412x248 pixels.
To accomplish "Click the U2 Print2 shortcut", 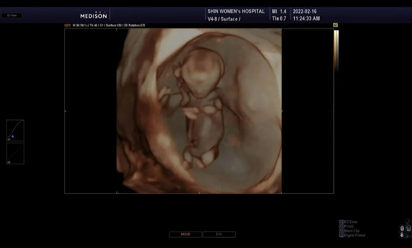I will [346, 227].
